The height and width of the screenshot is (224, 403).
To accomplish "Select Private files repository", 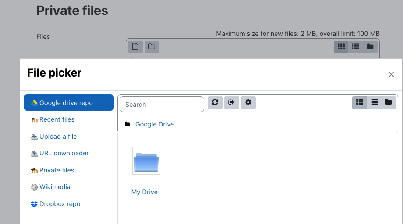I will 57,170.
